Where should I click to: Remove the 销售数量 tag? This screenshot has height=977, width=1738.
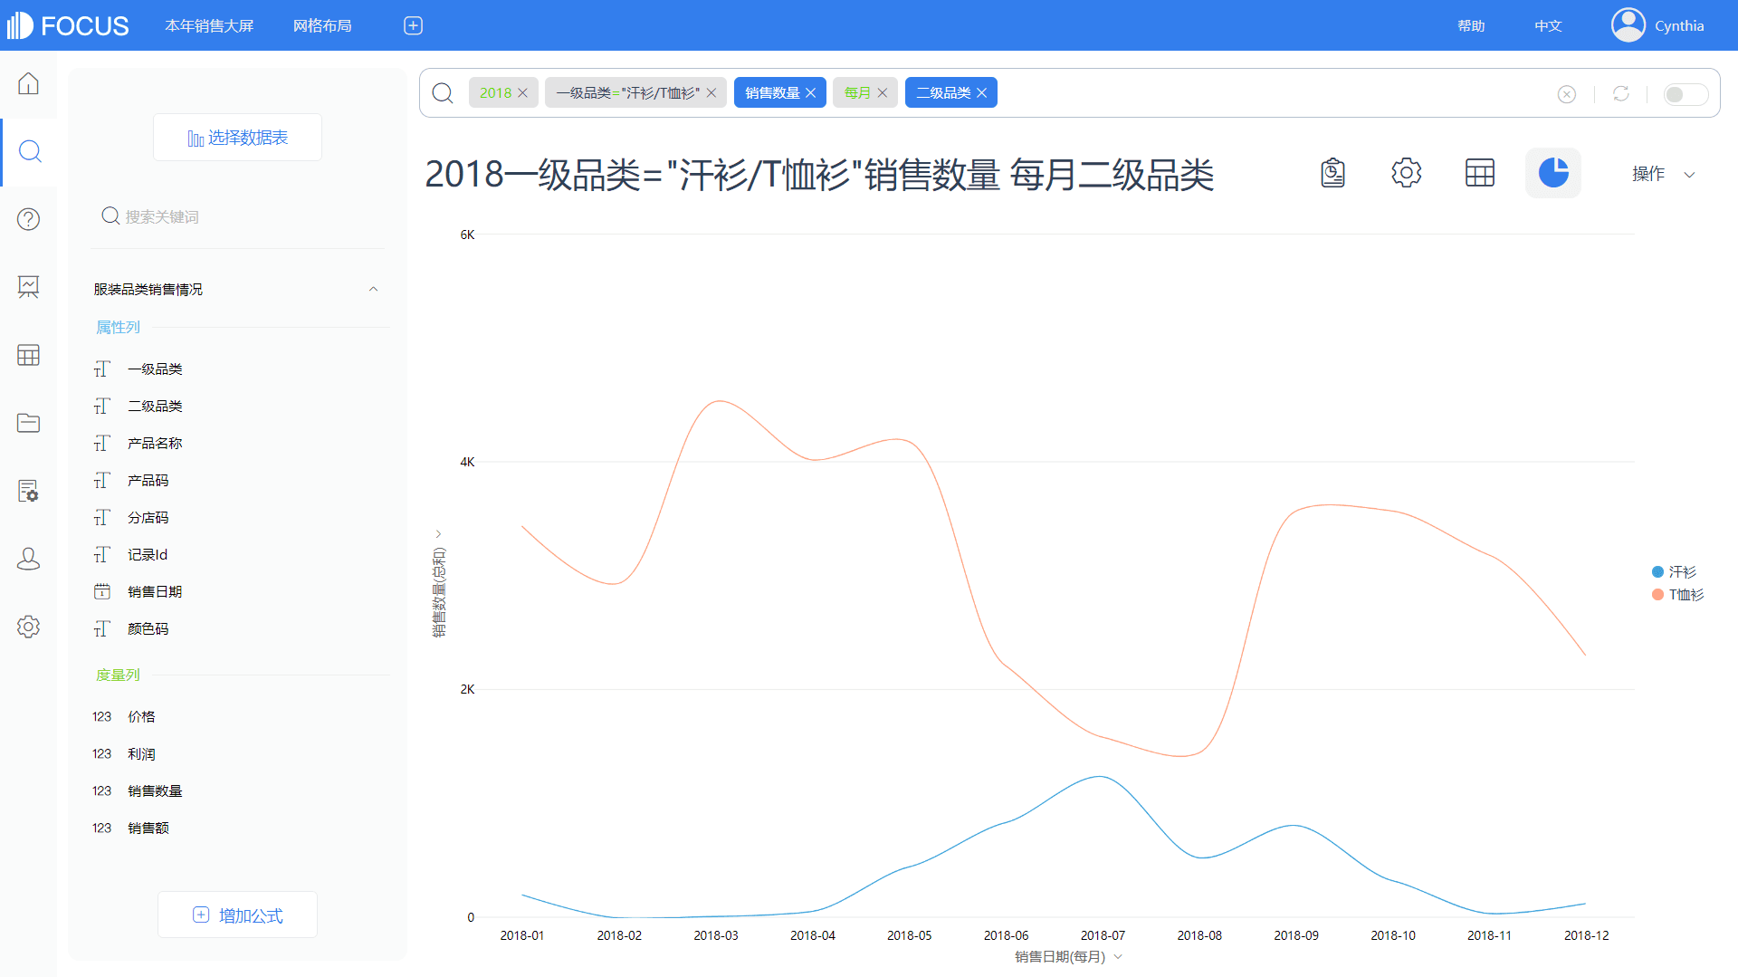pyautogui.click(x=811, y=93)
